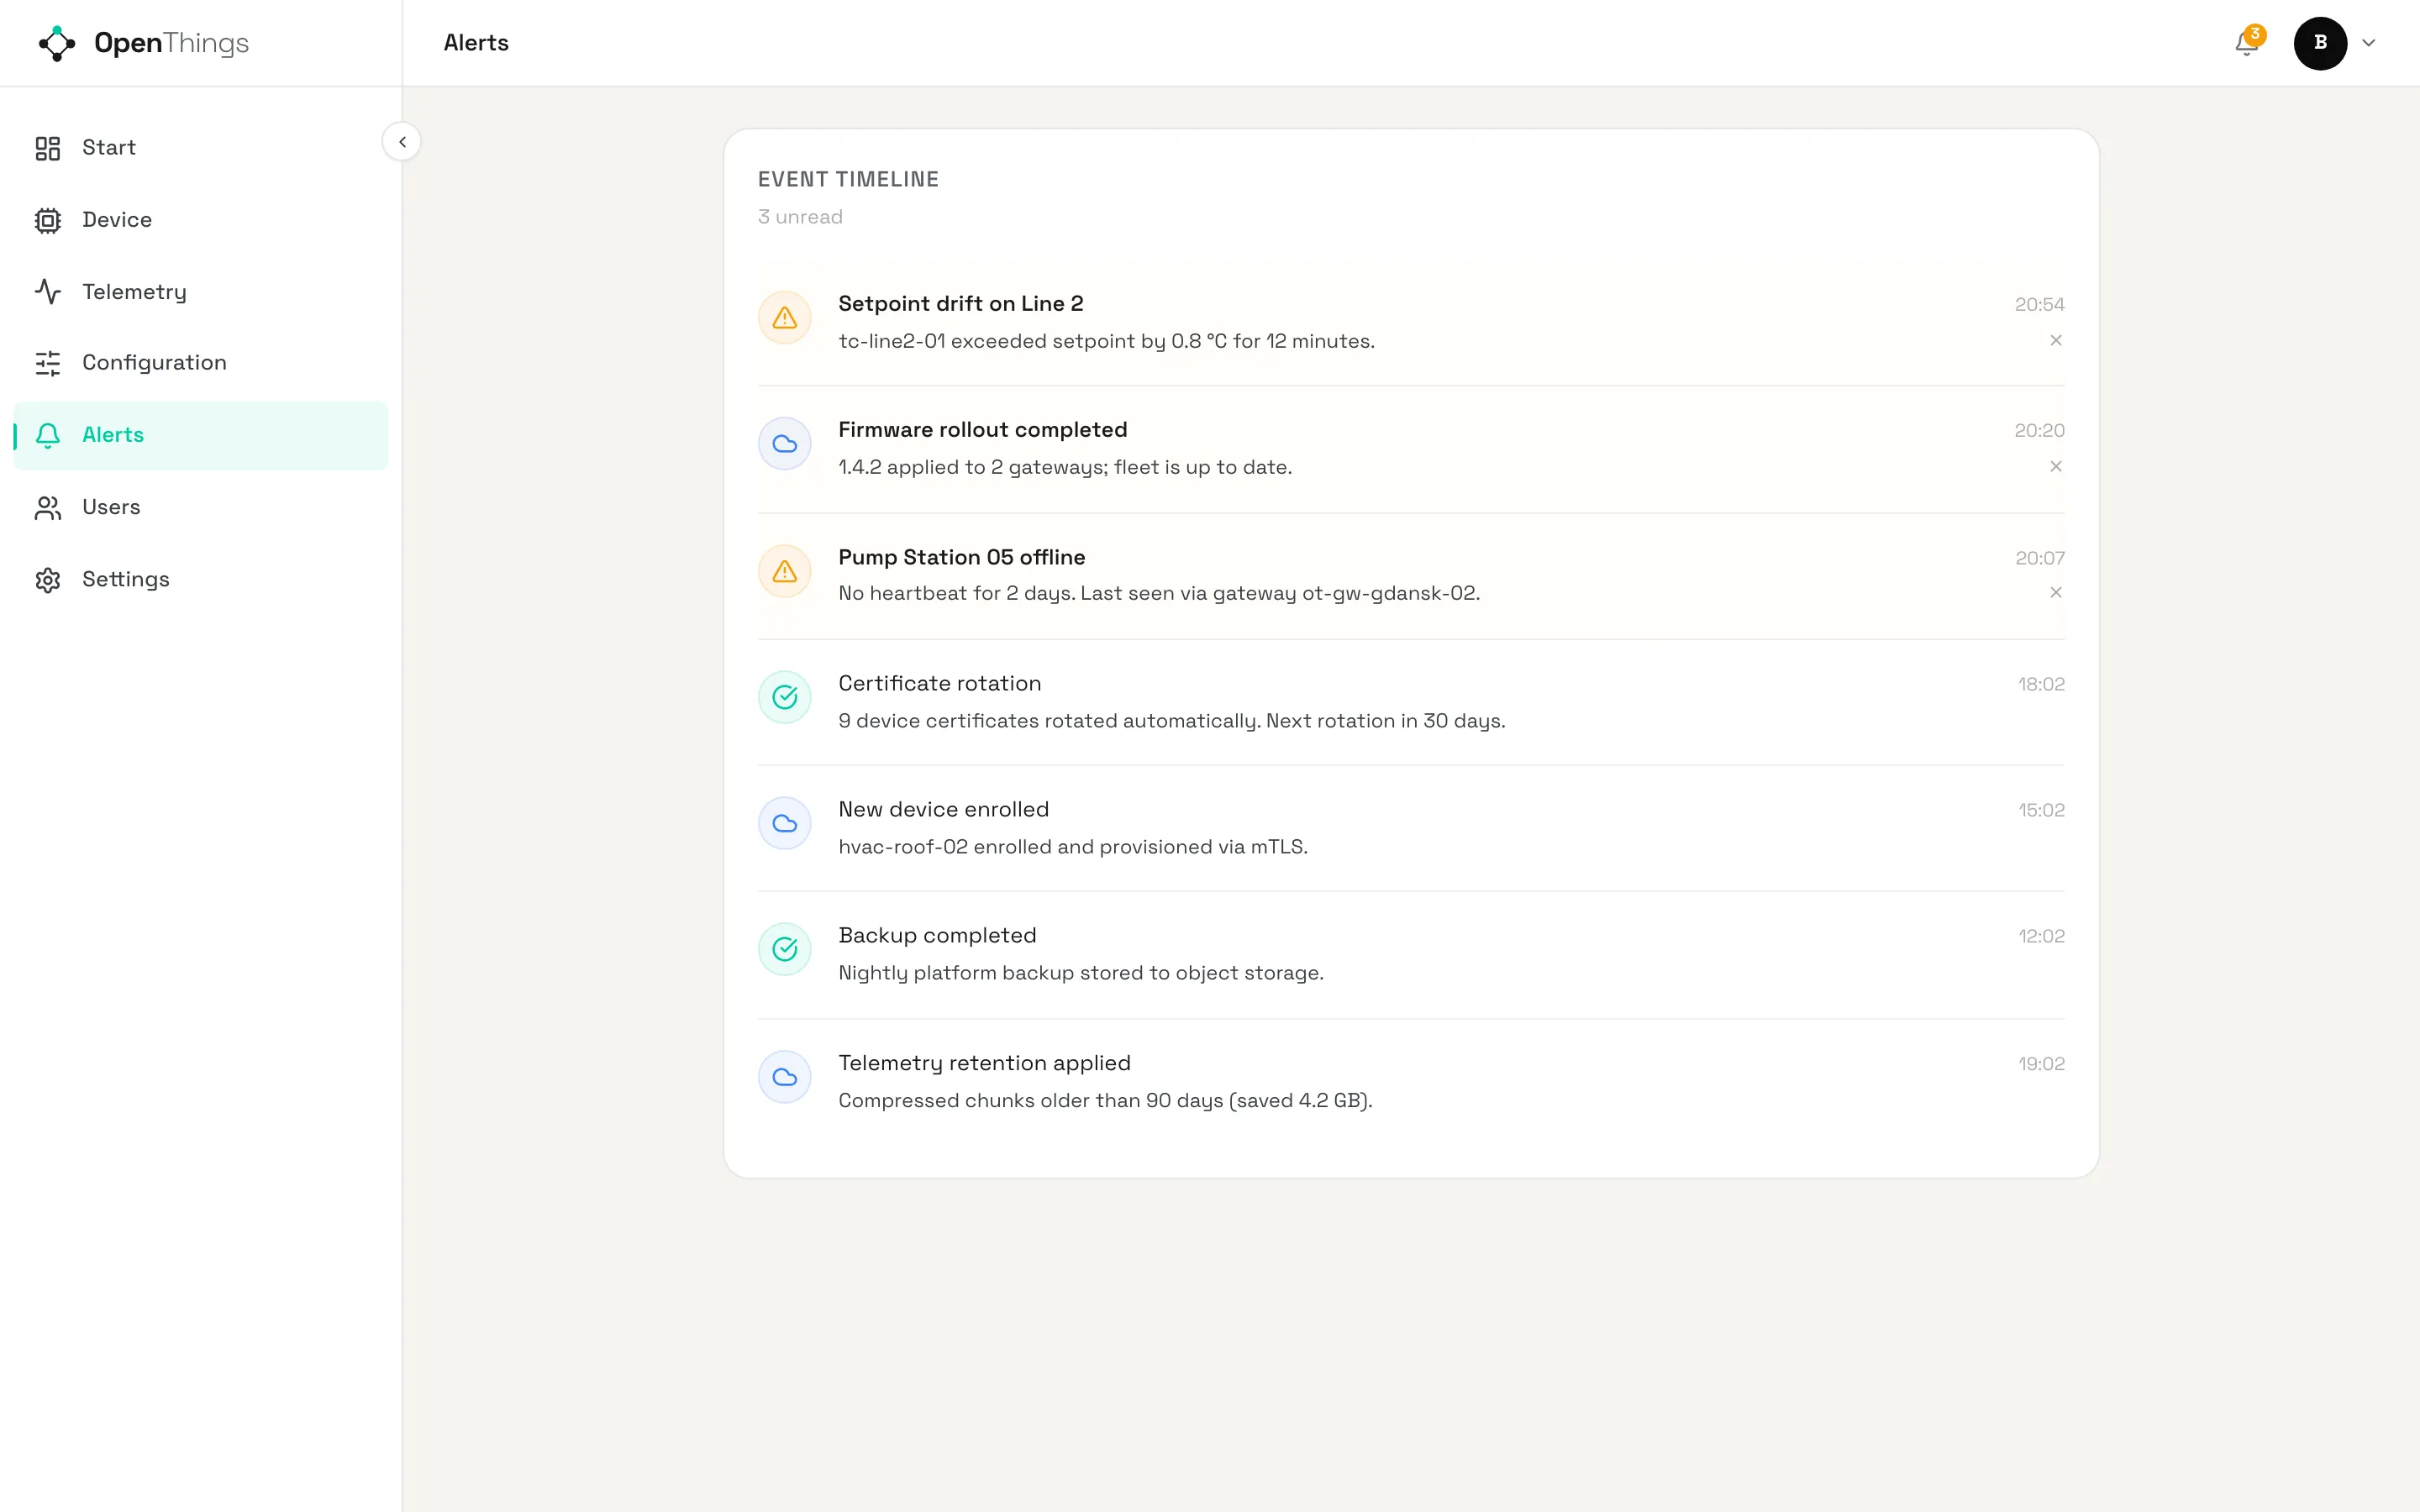Click the Settings gear icon
Viewport: 2420px width, 1512px height.
pos(48,580)
